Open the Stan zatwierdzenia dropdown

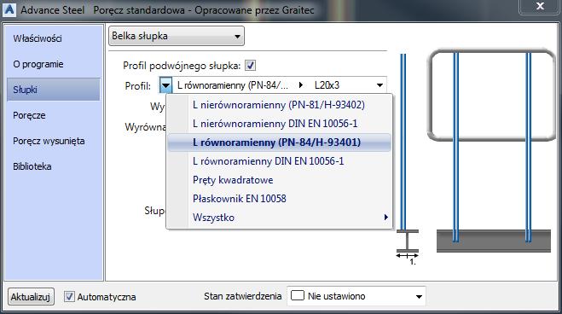coord(356,296)
